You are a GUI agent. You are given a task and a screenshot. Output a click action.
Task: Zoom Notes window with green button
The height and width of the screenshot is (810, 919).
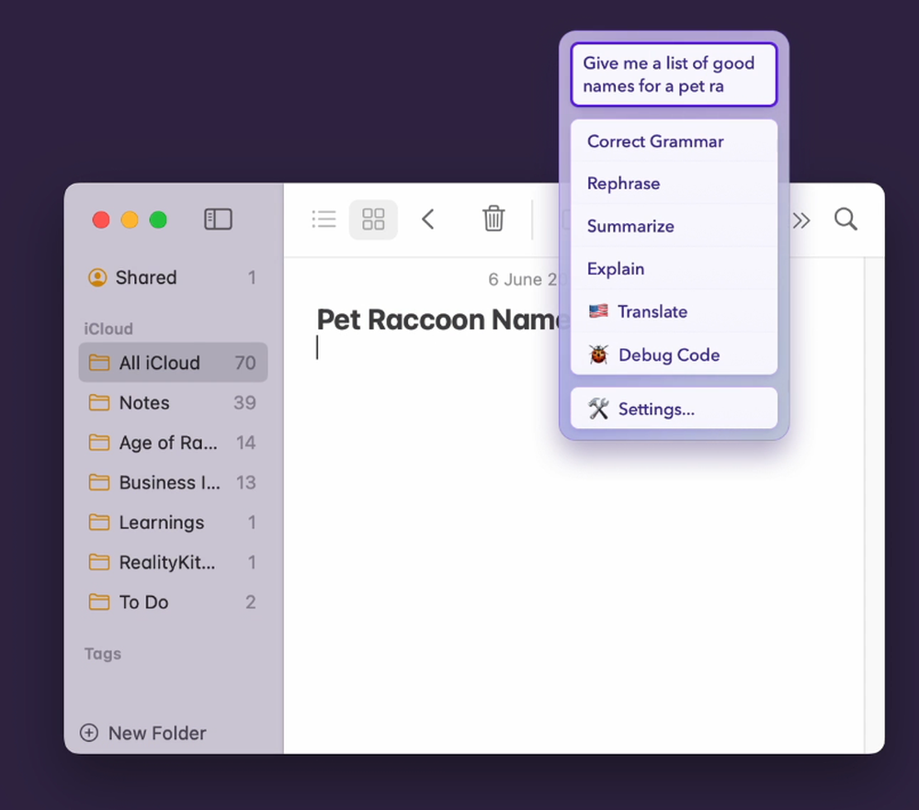pos(158,220)
